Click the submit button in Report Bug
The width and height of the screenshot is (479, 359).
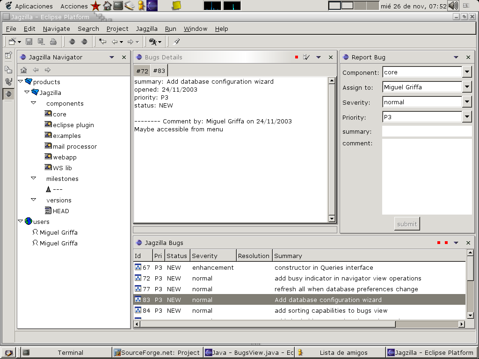(x=407, y=224)
